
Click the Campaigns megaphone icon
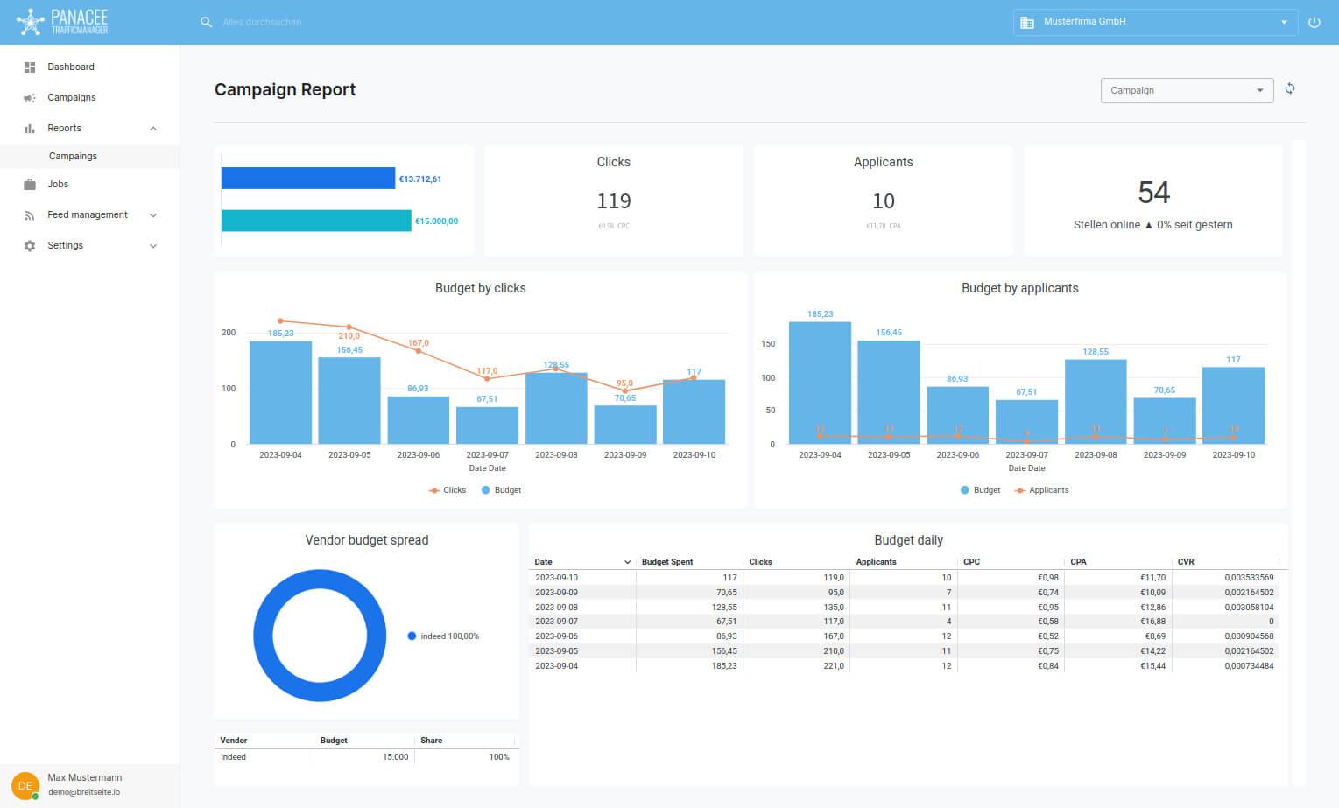point(30,98)
